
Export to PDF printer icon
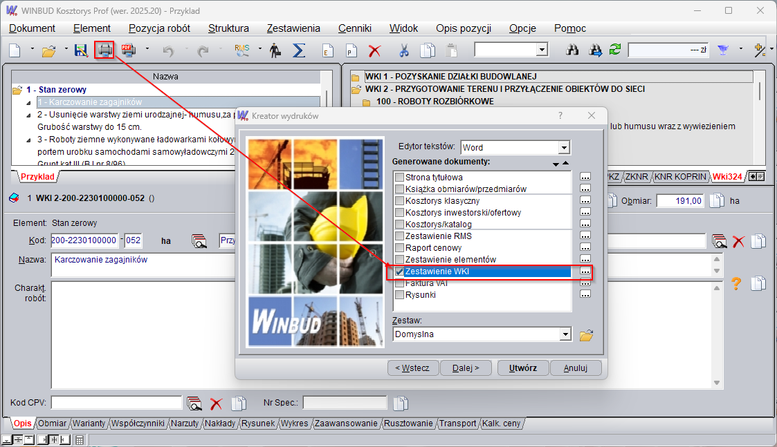128,50
